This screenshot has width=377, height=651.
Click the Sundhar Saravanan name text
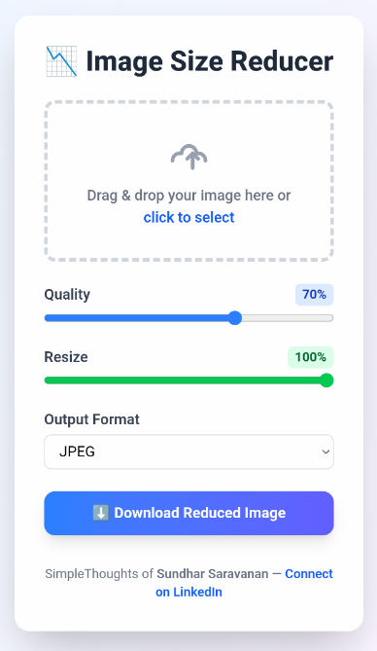[x=213, y=574]
